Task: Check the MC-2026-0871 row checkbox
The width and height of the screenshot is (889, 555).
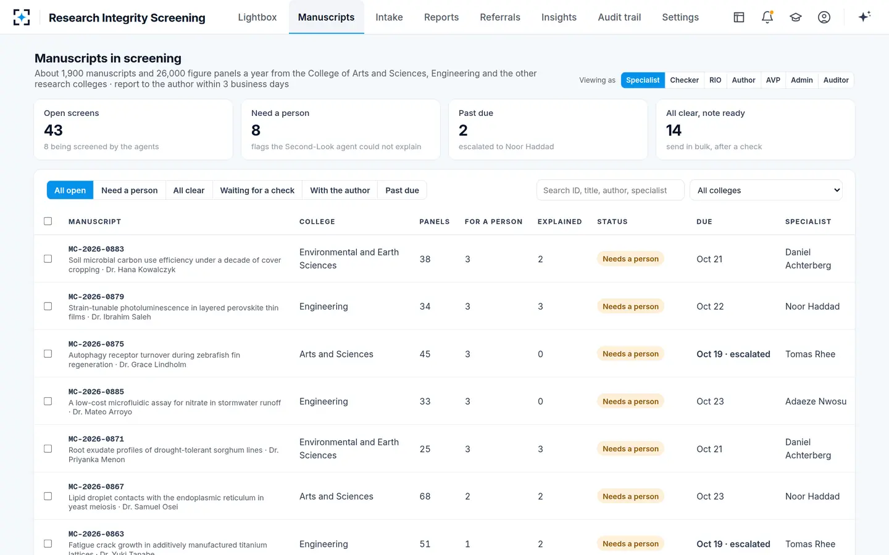Action: [x=48, y=449]
